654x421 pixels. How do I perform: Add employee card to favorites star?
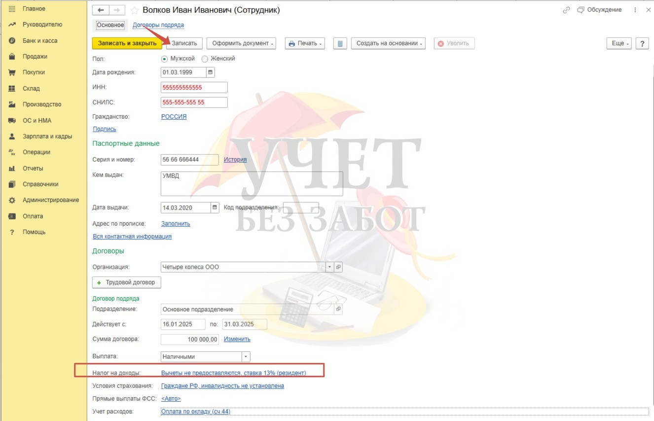(x=134, y=10)
